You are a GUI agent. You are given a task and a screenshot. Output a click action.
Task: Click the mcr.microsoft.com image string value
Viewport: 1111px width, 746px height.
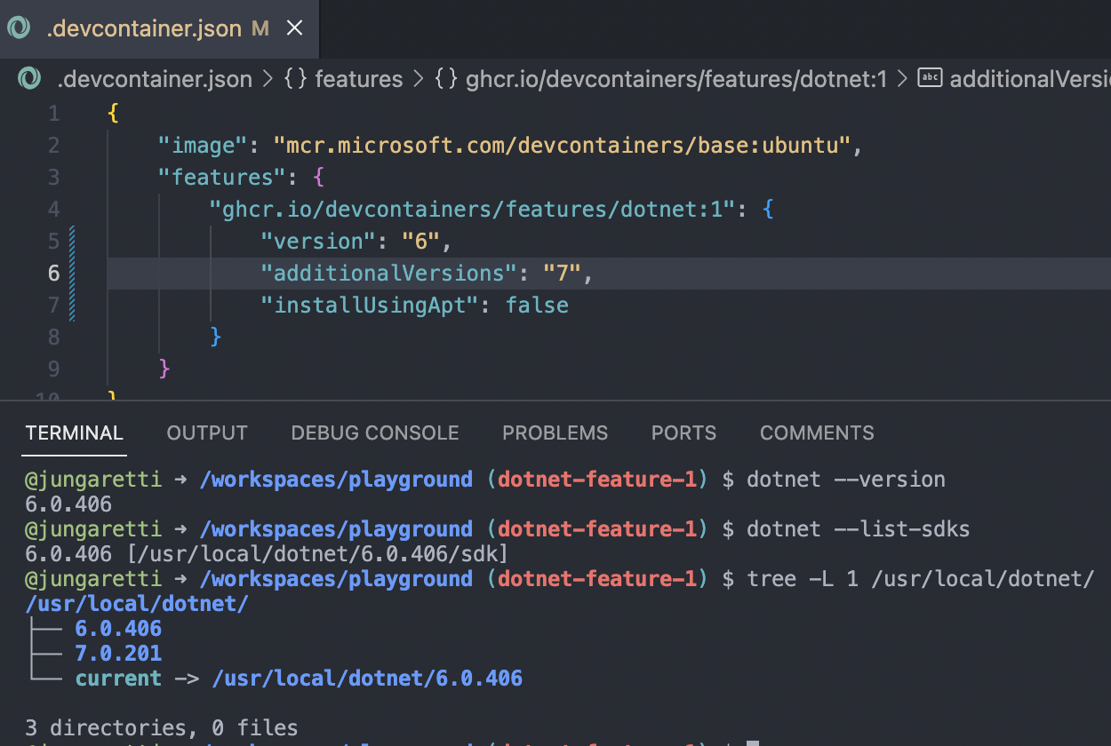pyautogui.click(x=562, y=145)
